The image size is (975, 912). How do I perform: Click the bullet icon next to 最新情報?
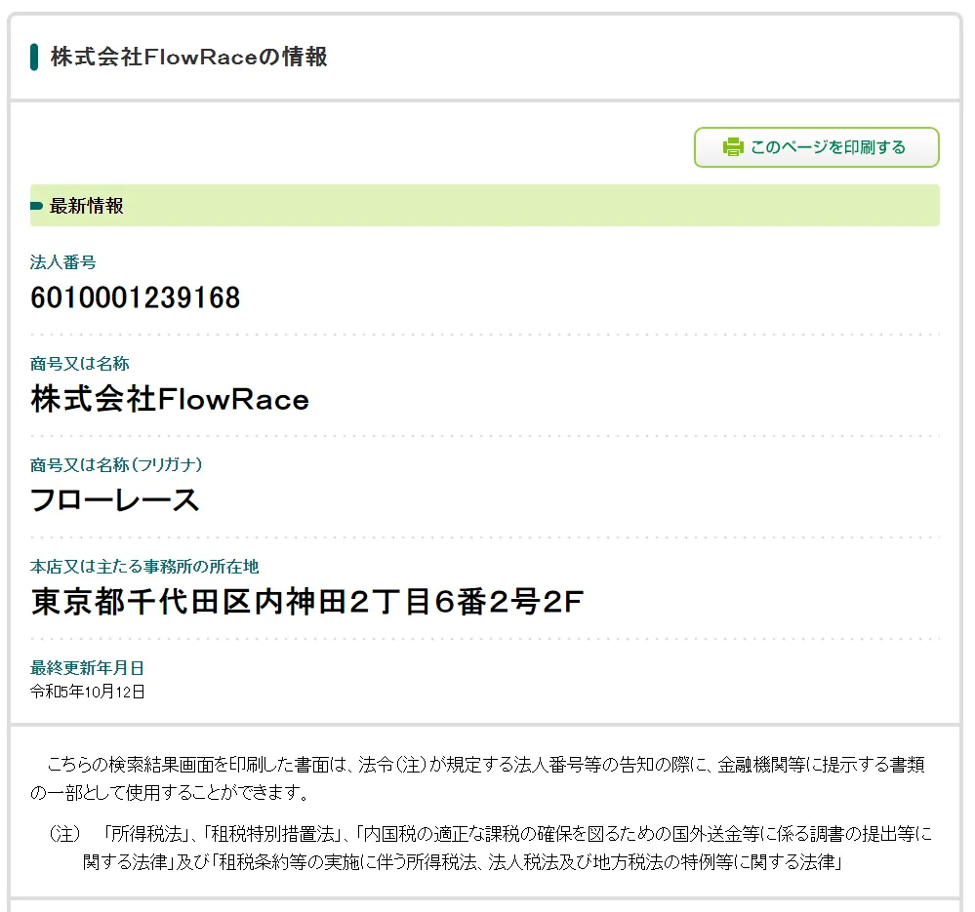(37, 206)
